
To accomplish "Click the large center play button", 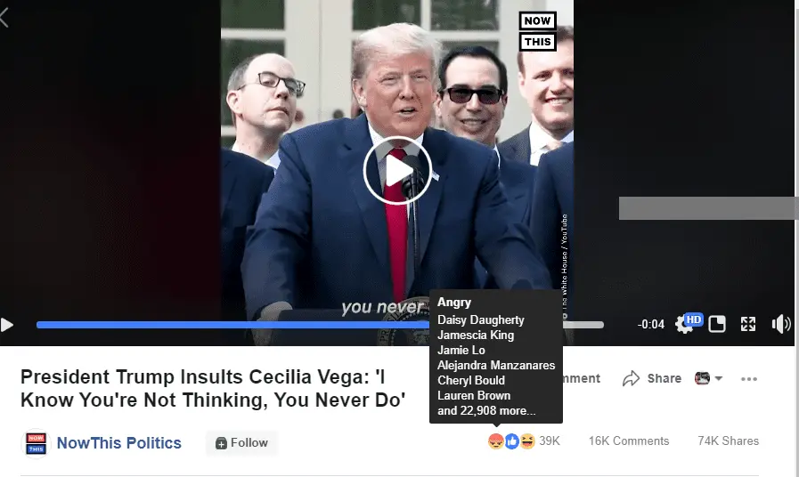I will 397,171.
